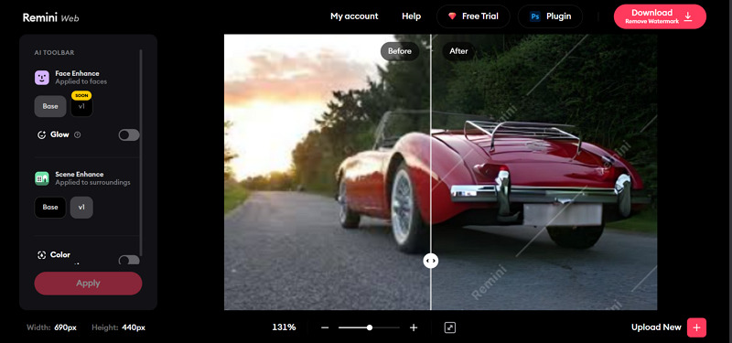
Task: Click the Before label on image
Action: click(400, 51)
